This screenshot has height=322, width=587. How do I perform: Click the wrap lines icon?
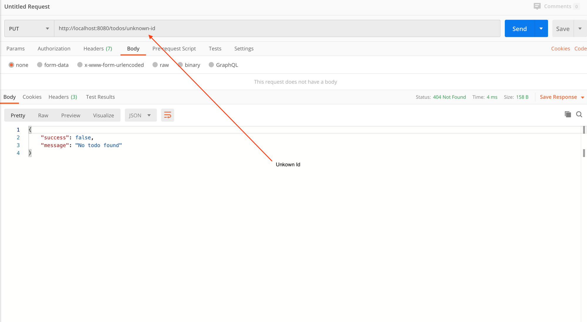click(168, 115)
